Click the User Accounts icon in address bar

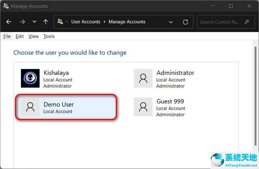tap(60, 22)
